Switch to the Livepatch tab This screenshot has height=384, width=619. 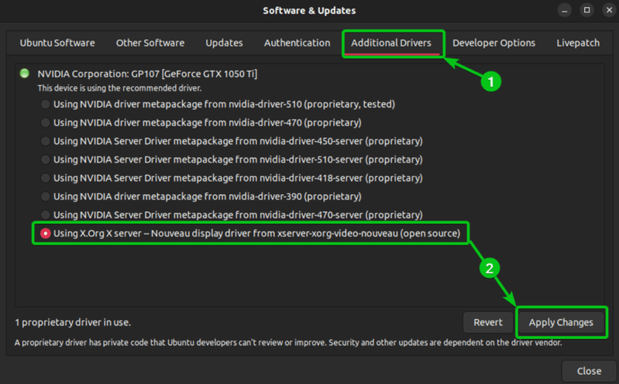[577, 43]
